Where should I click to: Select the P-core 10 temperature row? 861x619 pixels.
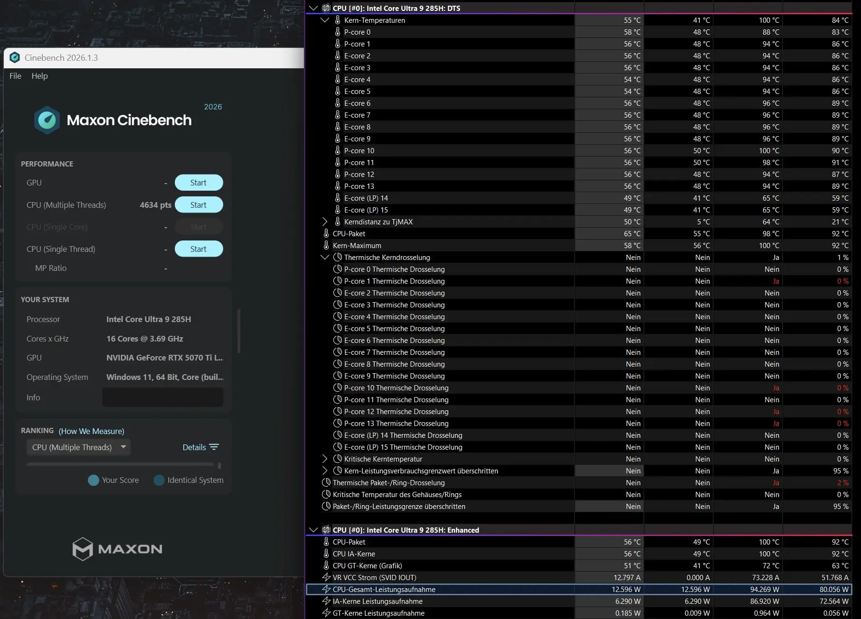pos(579,150)
